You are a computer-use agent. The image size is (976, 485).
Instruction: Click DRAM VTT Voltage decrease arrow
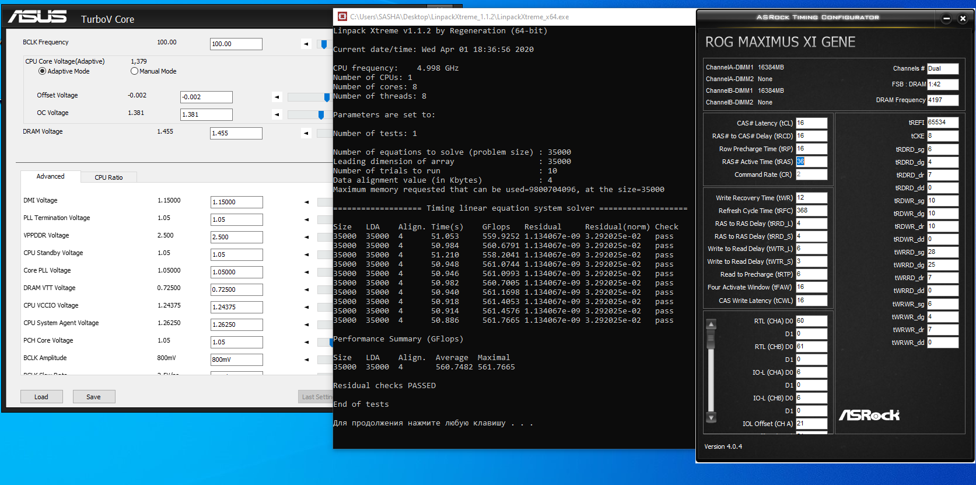[x=306, y=289]
